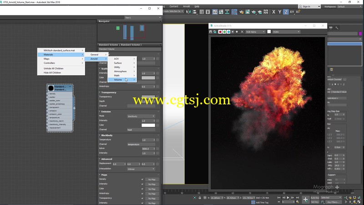Image resolution: width=364 pixels, height=205 pixels.
Task: Open the Maps context menu entry
Action: [61, 59]
